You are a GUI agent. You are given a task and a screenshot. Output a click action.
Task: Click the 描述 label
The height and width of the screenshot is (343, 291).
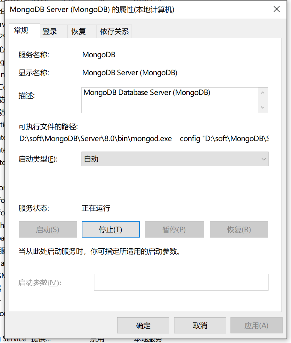(26, 96)
